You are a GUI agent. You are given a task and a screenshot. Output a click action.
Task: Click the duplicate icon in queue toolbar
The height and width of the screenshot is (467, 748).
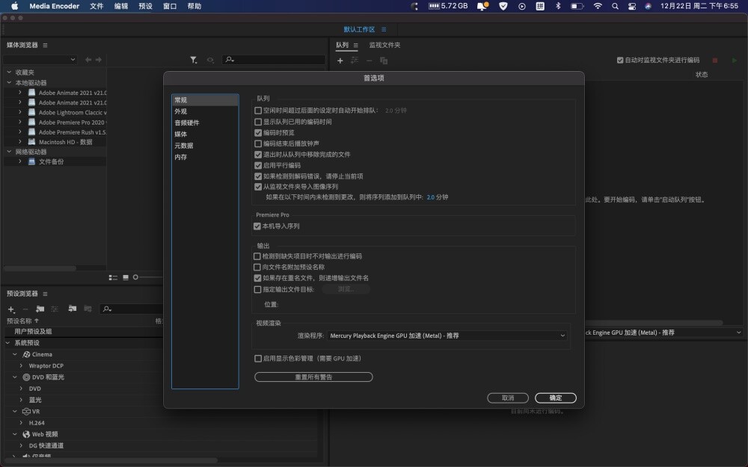pos(384,61)
